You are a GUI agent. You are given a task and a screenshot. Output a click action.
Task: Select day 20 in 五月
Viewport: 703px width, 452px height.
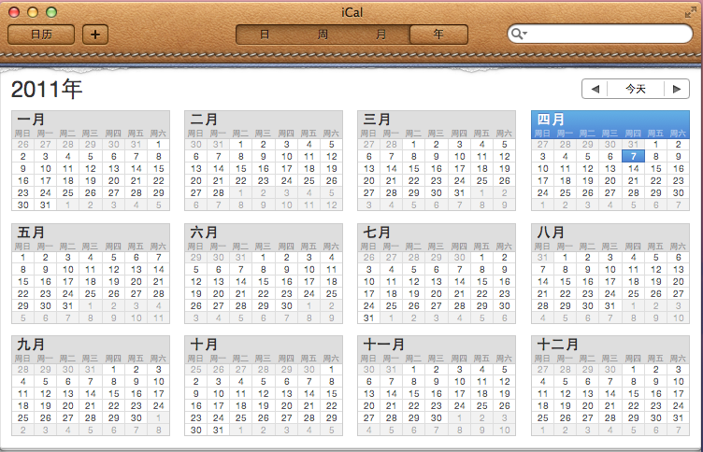[136, 281]
